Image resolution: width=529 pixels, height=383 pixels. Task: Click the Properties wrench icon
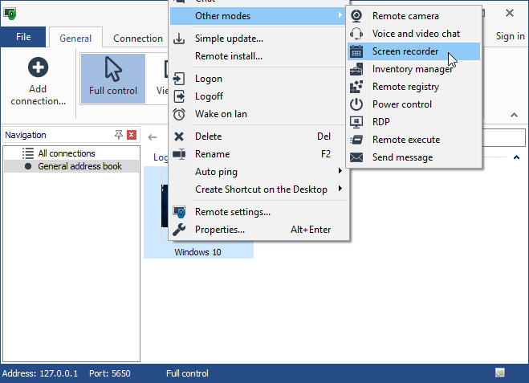point(180,230)
